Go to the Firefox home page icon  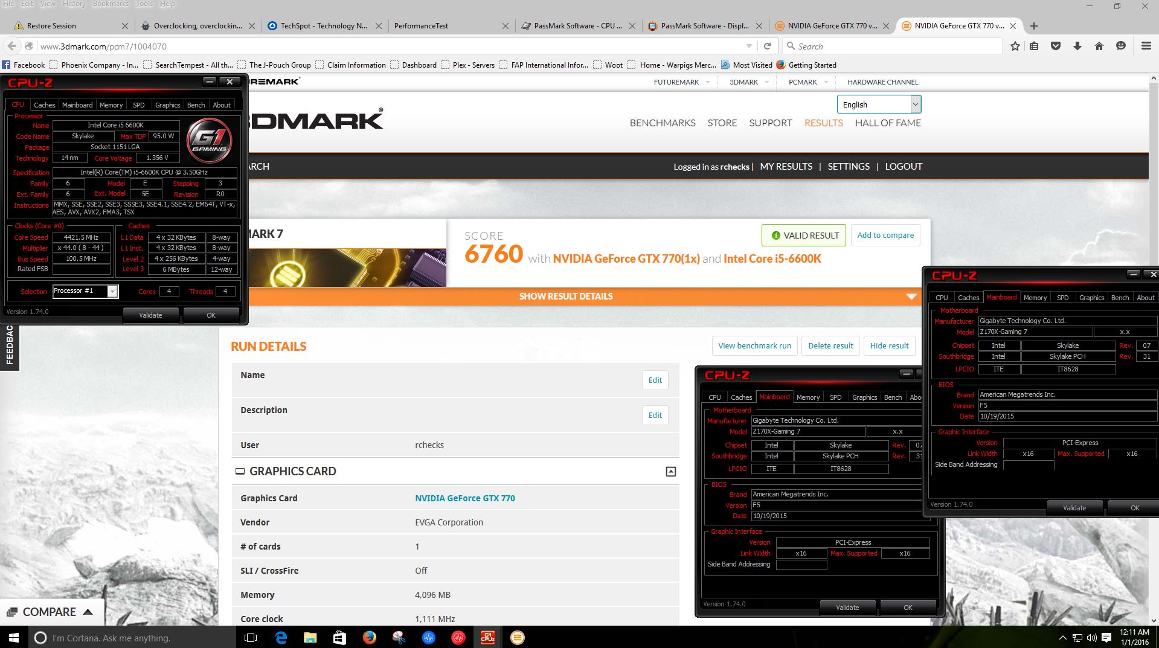[1099, 47]
